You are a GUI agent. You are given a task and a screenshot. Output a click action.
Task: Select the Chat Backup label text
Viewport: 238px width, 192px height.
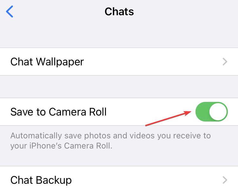pos(41,180)
